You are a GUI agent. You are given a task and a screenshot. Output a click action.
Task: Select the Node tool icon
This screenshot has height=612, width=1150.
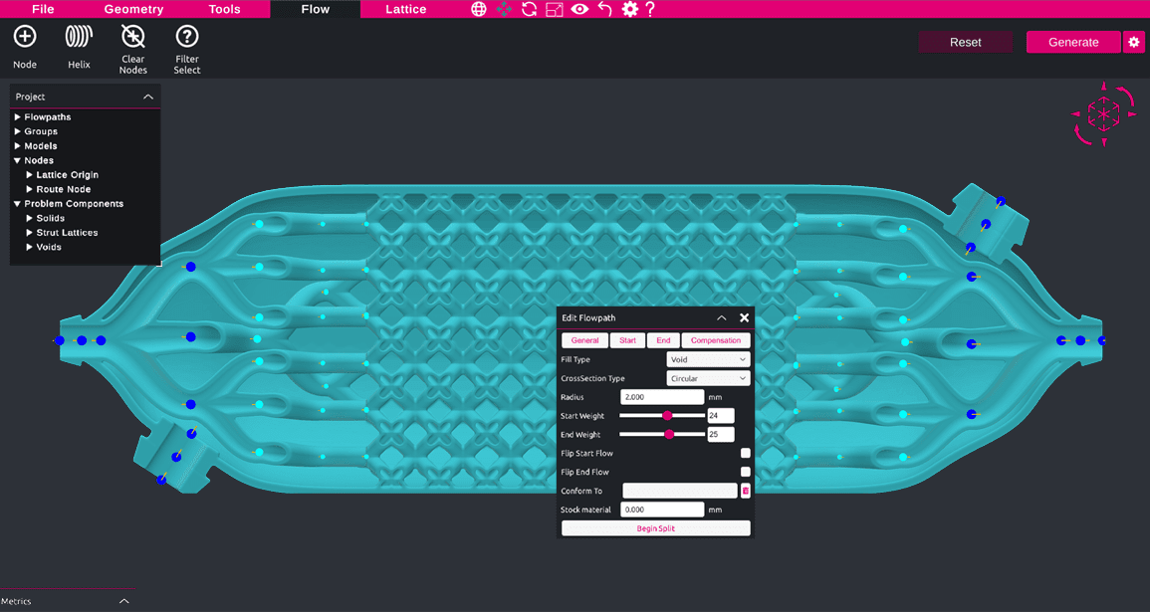25,38
